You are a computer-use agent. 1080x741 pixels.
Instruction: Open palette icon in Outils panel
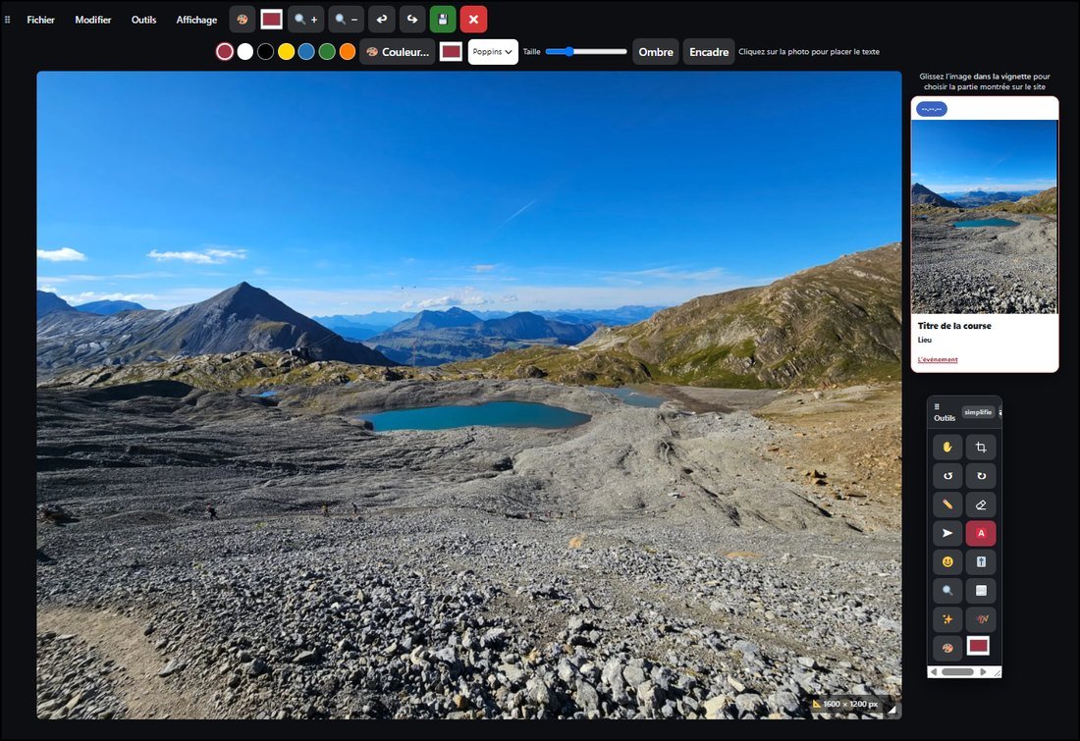point(947,648)
